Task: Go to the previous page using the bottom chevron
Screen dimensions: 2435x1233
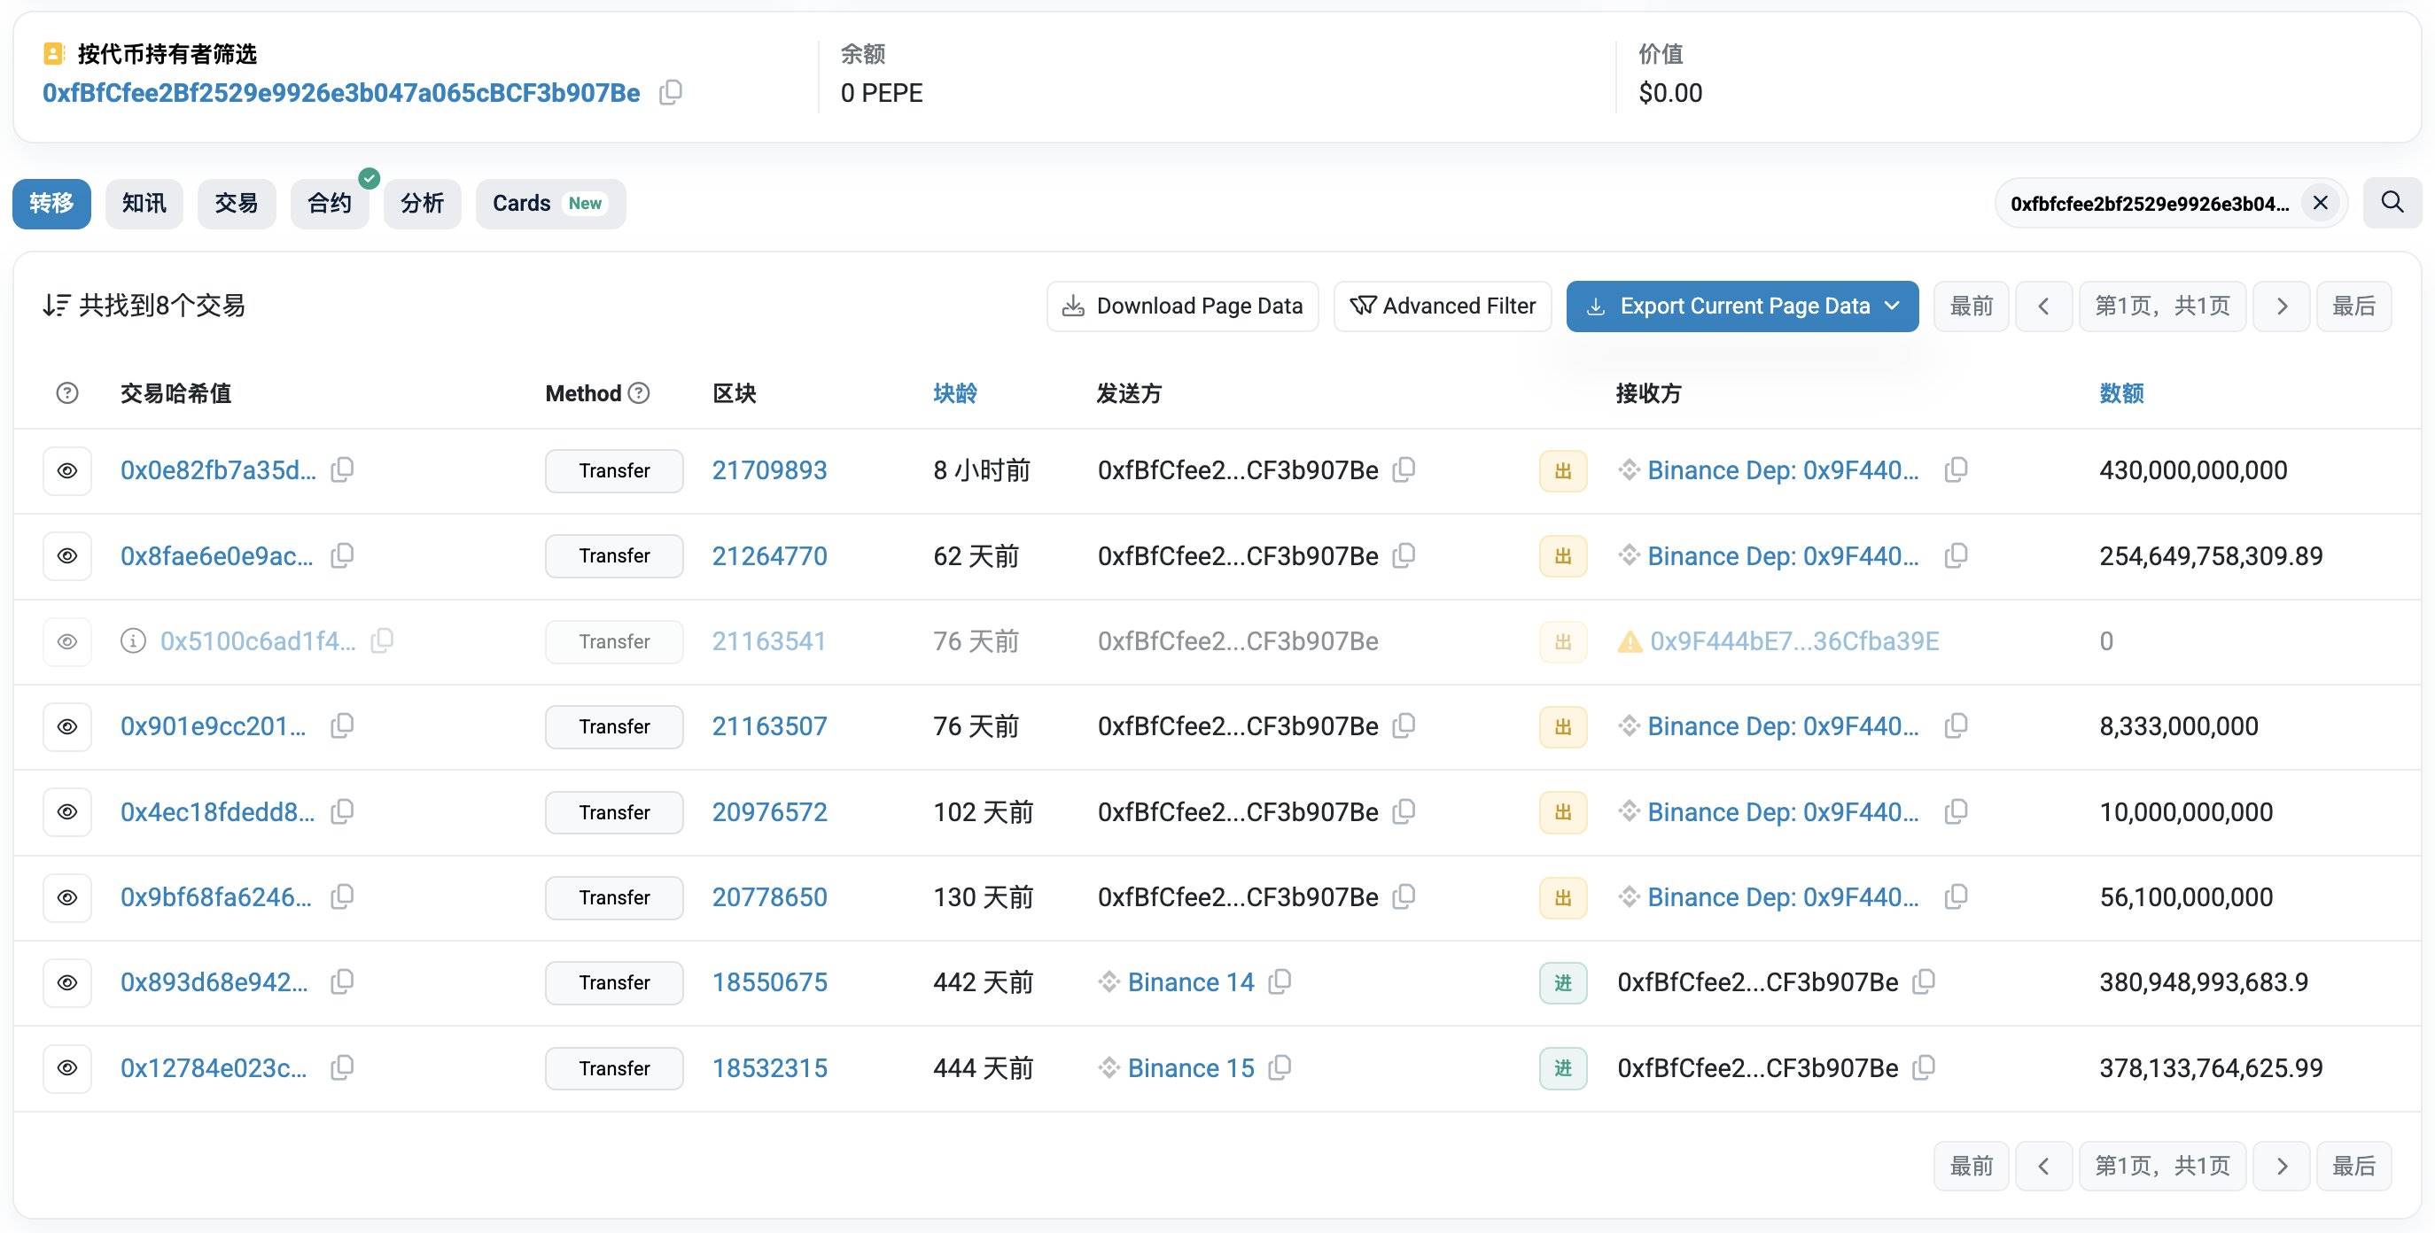Action: pyautogui.click(x=2043, y=1166)
